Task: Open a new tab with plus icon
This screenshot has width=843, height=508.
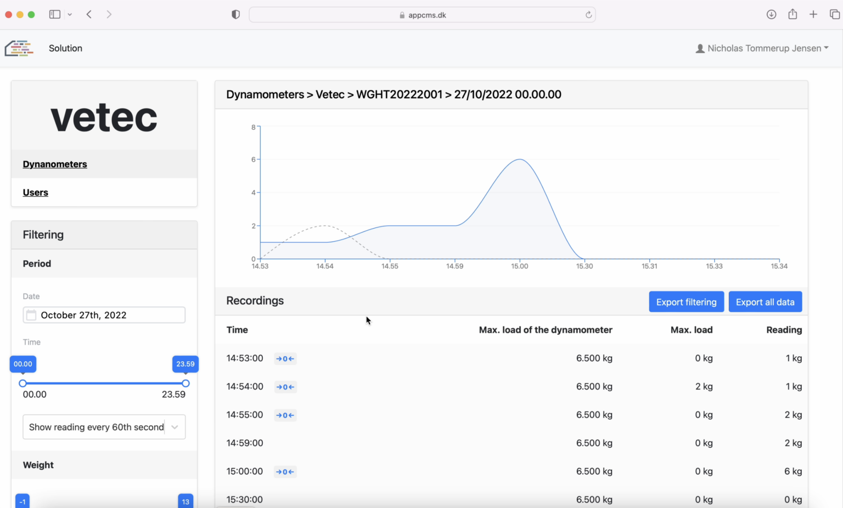Action: (x=813, y=15)
